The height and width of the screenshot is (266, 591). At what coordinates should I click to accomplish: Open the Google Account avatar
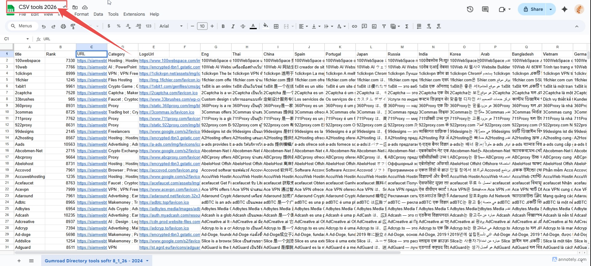(579, 9)
